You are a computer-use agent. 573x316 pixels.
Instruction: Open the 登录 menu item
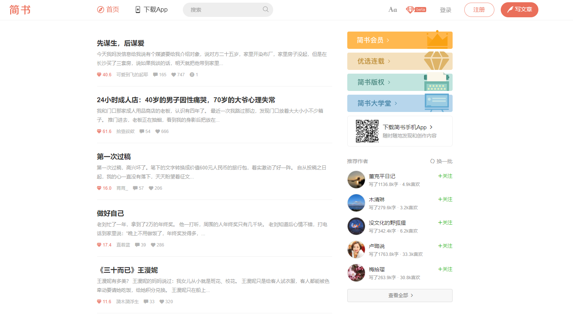445,10
